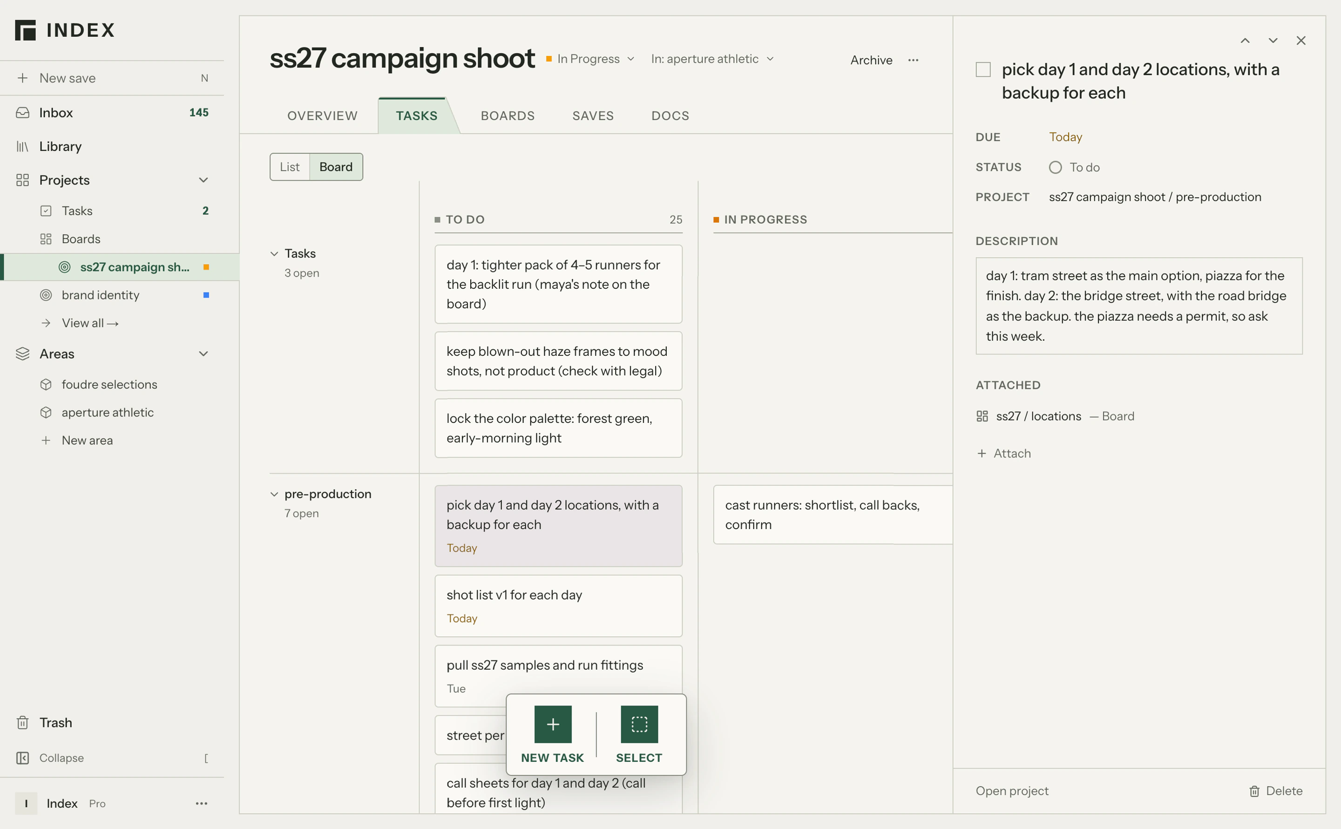Switch to the SAVES tab

coord(593,116)
